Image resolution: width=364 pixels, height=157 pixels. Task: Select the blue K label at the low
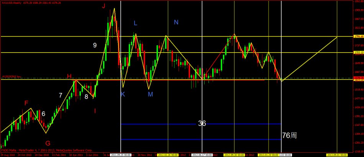(123, 94)
